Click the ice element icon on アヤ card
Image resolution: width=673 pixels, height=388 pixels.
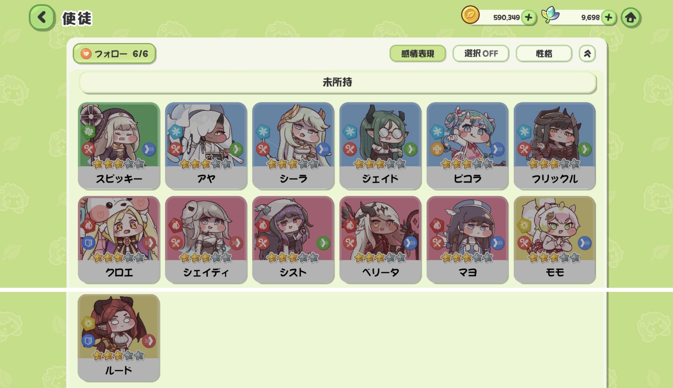(176, 132)
